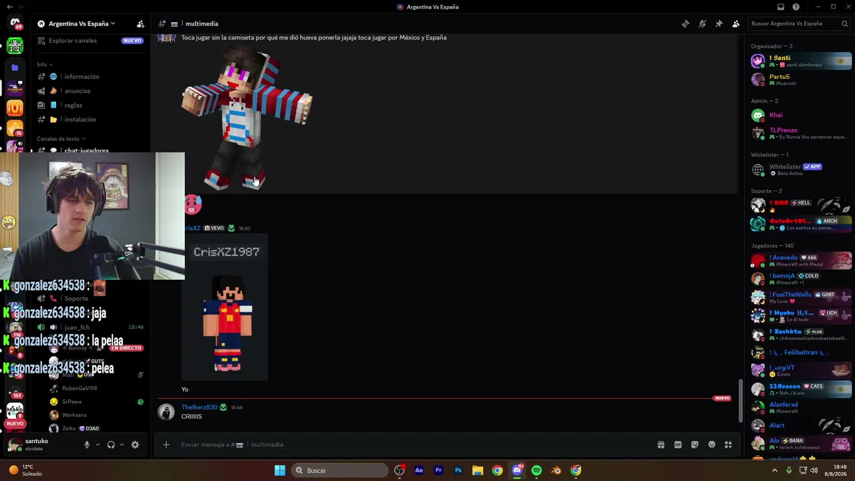Click the reaction emoji under the skin image
Screen dimensions: 855x481
(192, 204)
